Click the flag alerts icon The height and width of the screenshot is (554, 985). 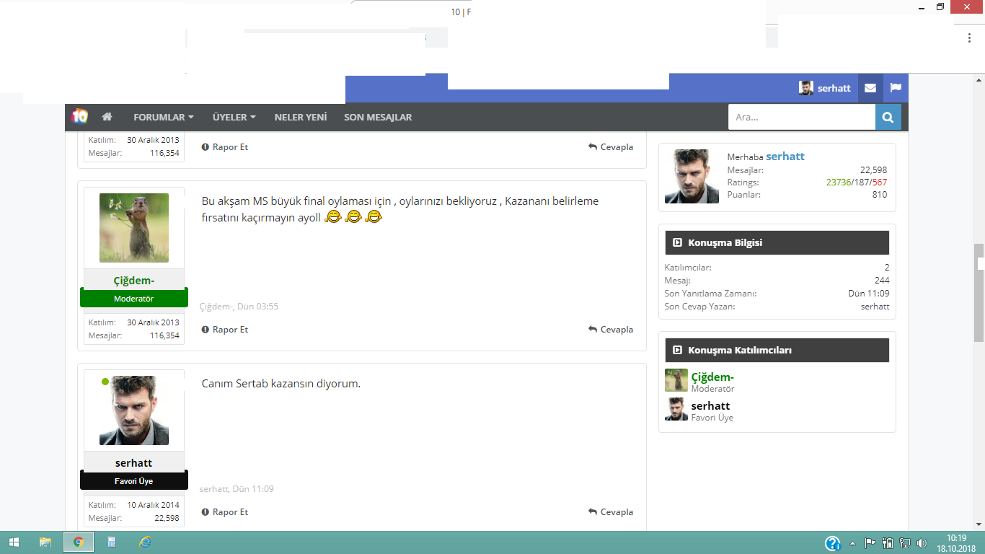click(896, 88)
